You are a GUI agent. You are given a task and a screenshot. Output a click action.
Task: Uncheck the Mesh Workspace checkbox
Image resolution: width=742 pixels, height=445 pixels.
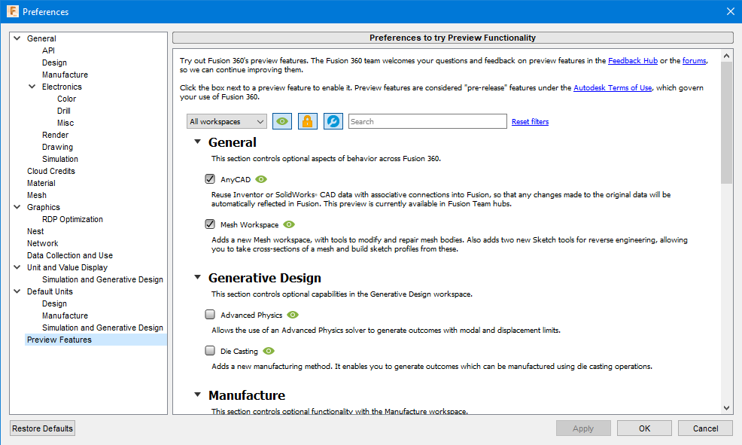[x=210, y=224]
